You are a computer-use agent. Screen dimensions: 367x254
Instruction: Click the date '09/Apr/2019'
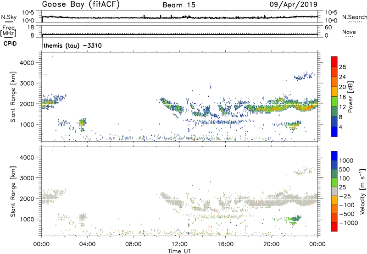(294, 5)
